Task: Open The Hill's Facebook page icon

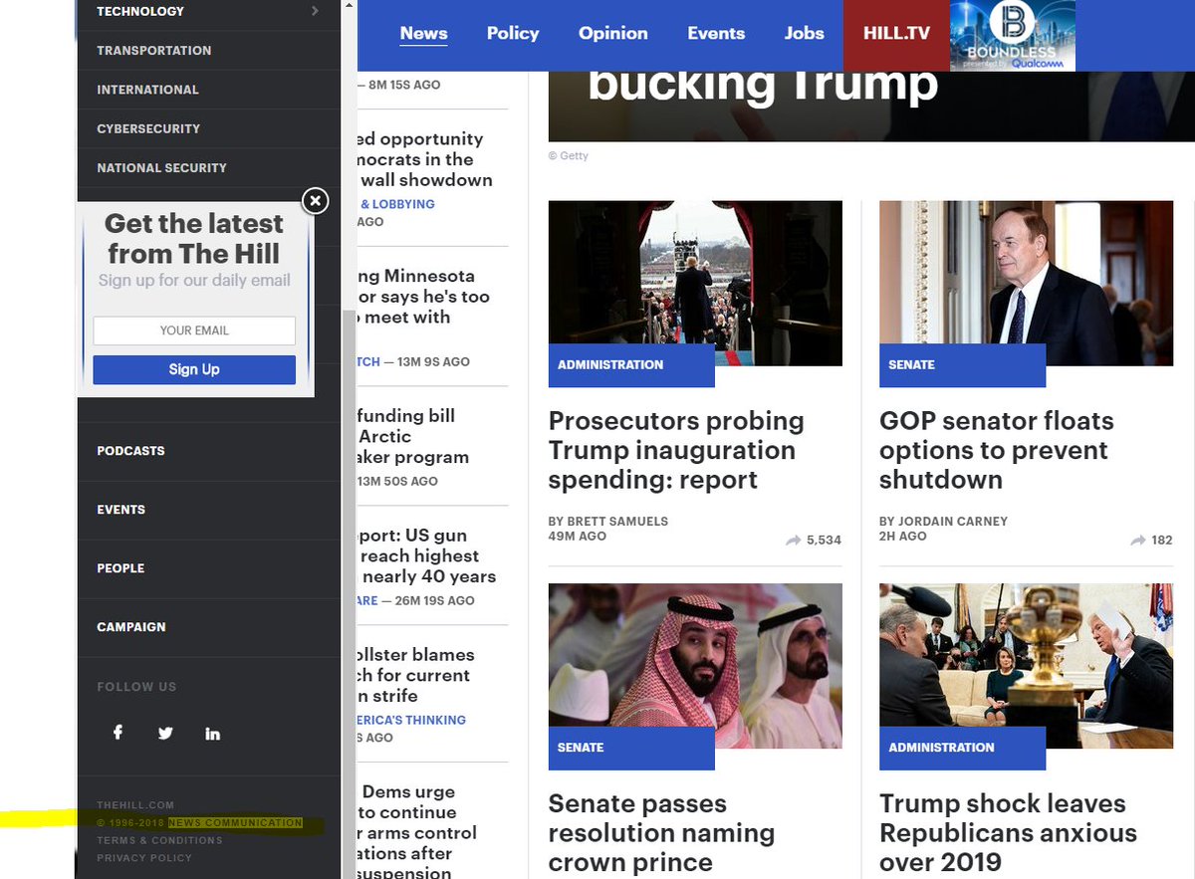Action: coord(118,733)
